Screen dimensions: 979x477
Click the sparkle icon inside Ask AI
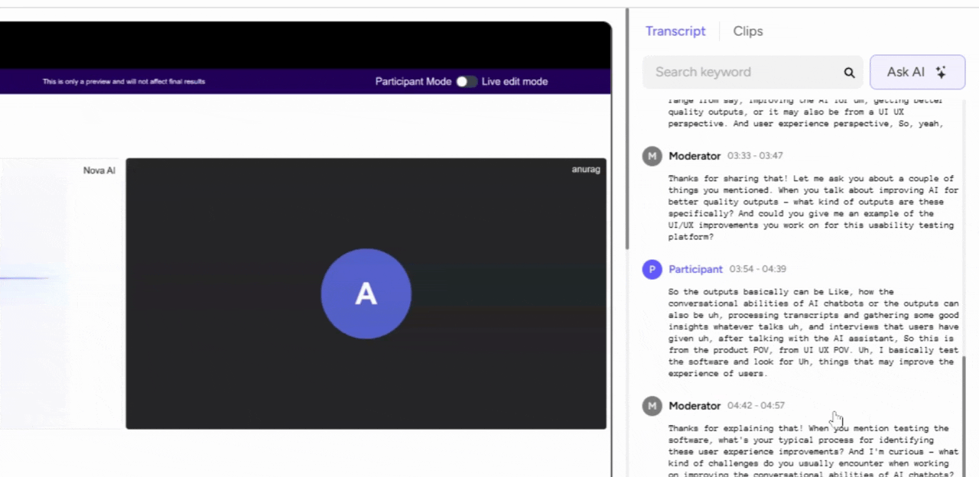pos(941,72)
